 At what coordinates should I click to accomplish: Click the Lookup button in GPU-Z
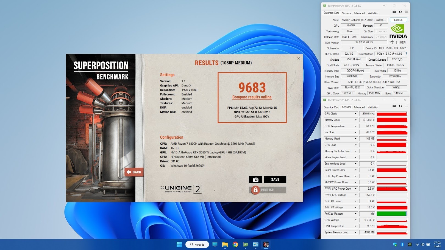coord(398,20)
